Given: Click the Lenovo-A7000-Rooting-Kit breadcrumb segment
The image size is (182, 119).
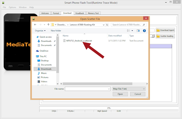Looking at the screenshot, I should pos(82,25).
